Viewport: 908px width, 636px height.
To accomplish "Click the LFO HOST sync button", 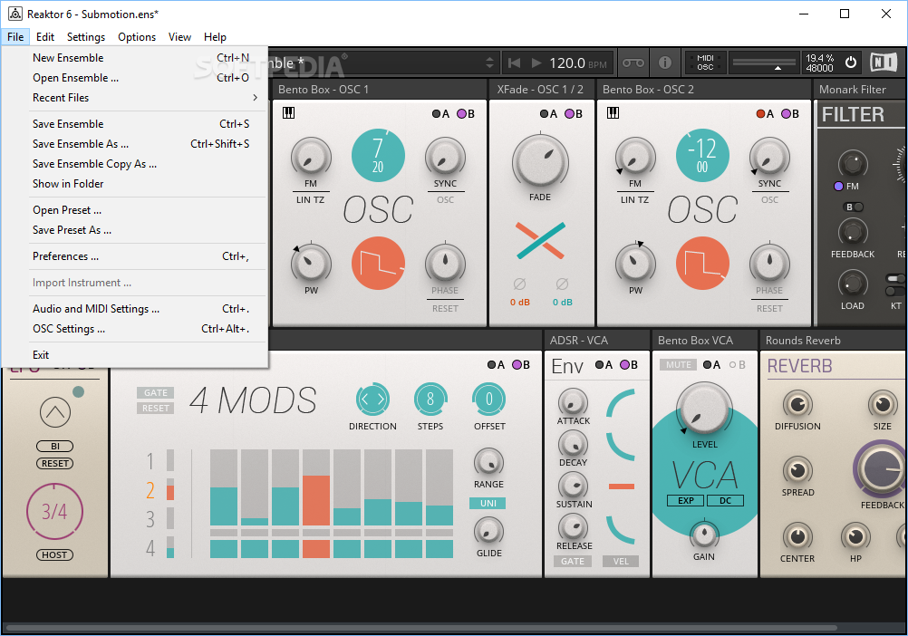I will tap(54, 555).
